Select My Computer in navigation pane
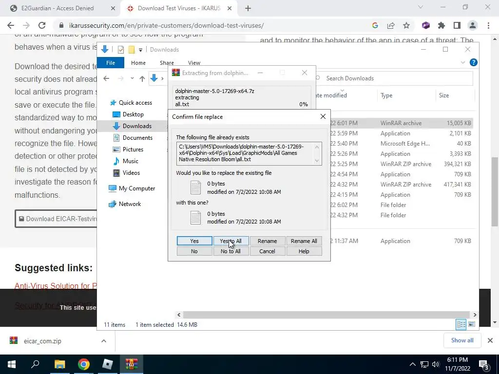499x374 pixels. click(132, 188)
